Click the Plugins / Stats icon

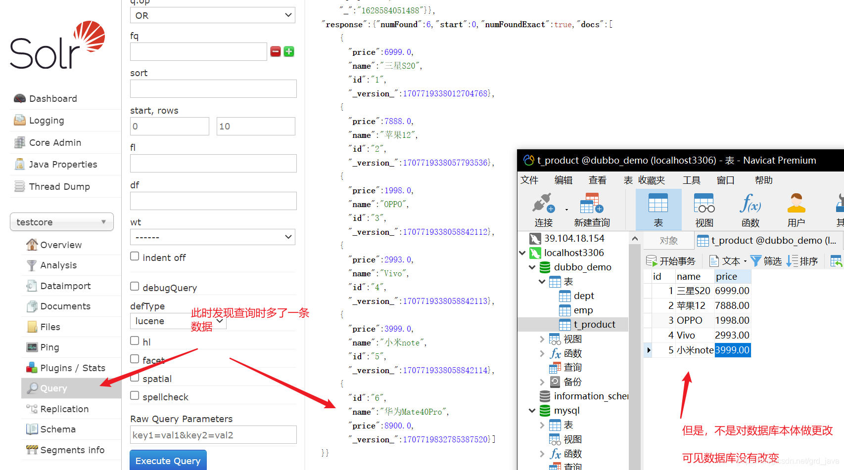[x=32, y=368]
